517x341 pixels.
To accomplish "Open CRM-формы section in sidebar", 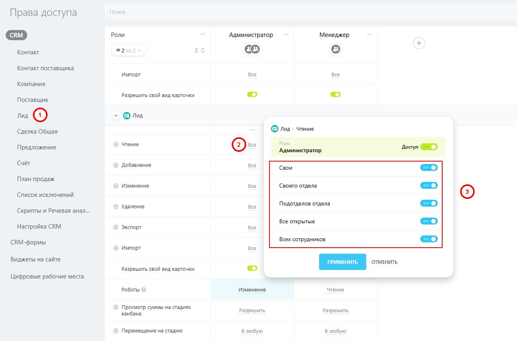I will pyautogui.click(x=28, y=242).
